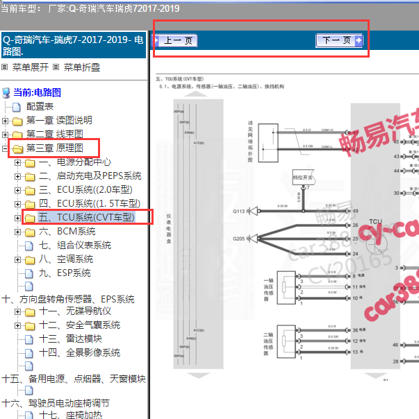This screenshot has height=419, width=419.
Task: Click the computer icon beside 当前:电路图
Action: tap(6, 93)
